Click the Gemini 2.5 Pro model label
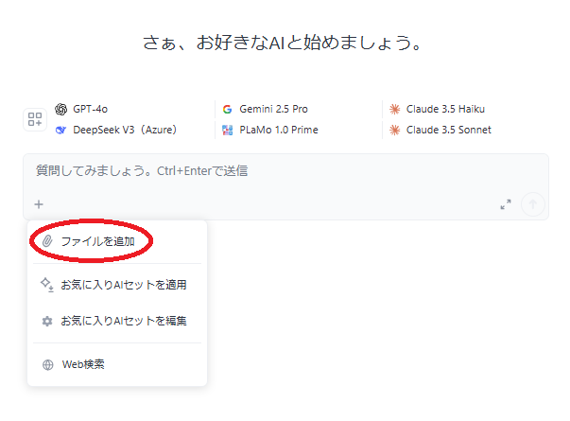570x421 pixels. point(273,109)
